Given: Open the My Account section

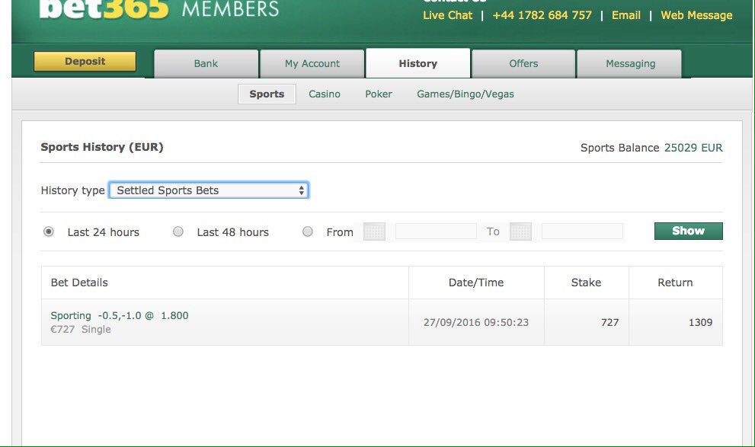Looking at the screenshot, I should point(312,63).
